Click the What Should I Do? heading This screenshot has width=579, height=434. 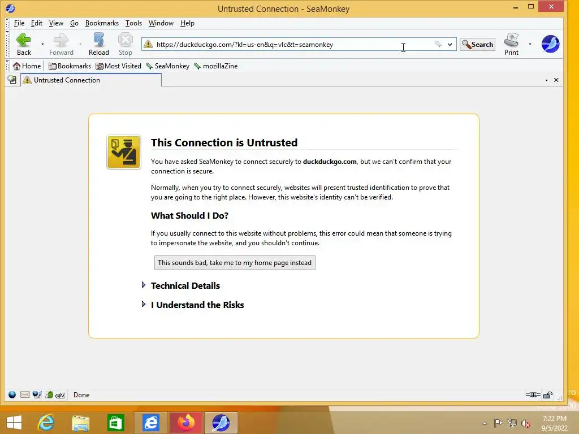click(x=189, y=215)
